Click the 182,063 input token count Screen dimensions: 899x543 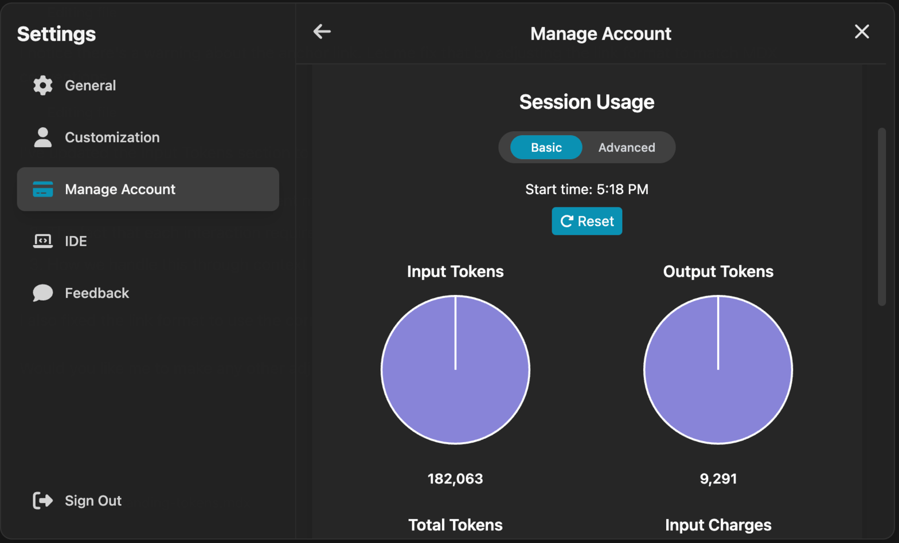point(455,479)
